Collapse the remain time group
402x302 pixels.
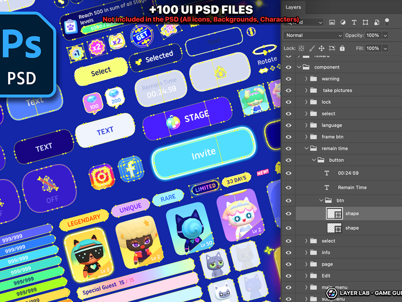[307, 148]
